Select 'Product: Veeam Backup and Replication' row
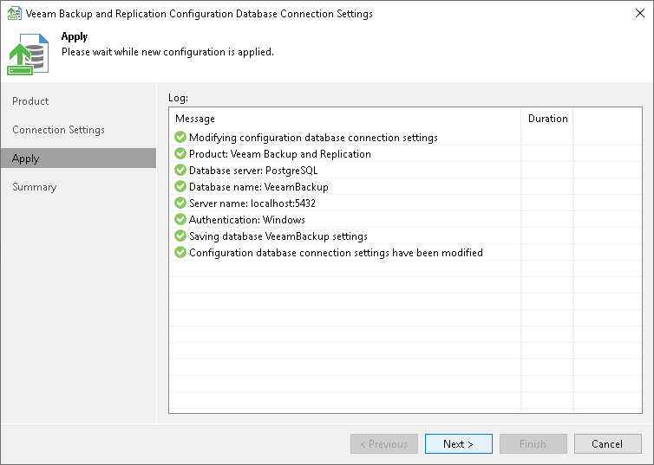Screen dimensions: 654x465 tap(405, 153)
